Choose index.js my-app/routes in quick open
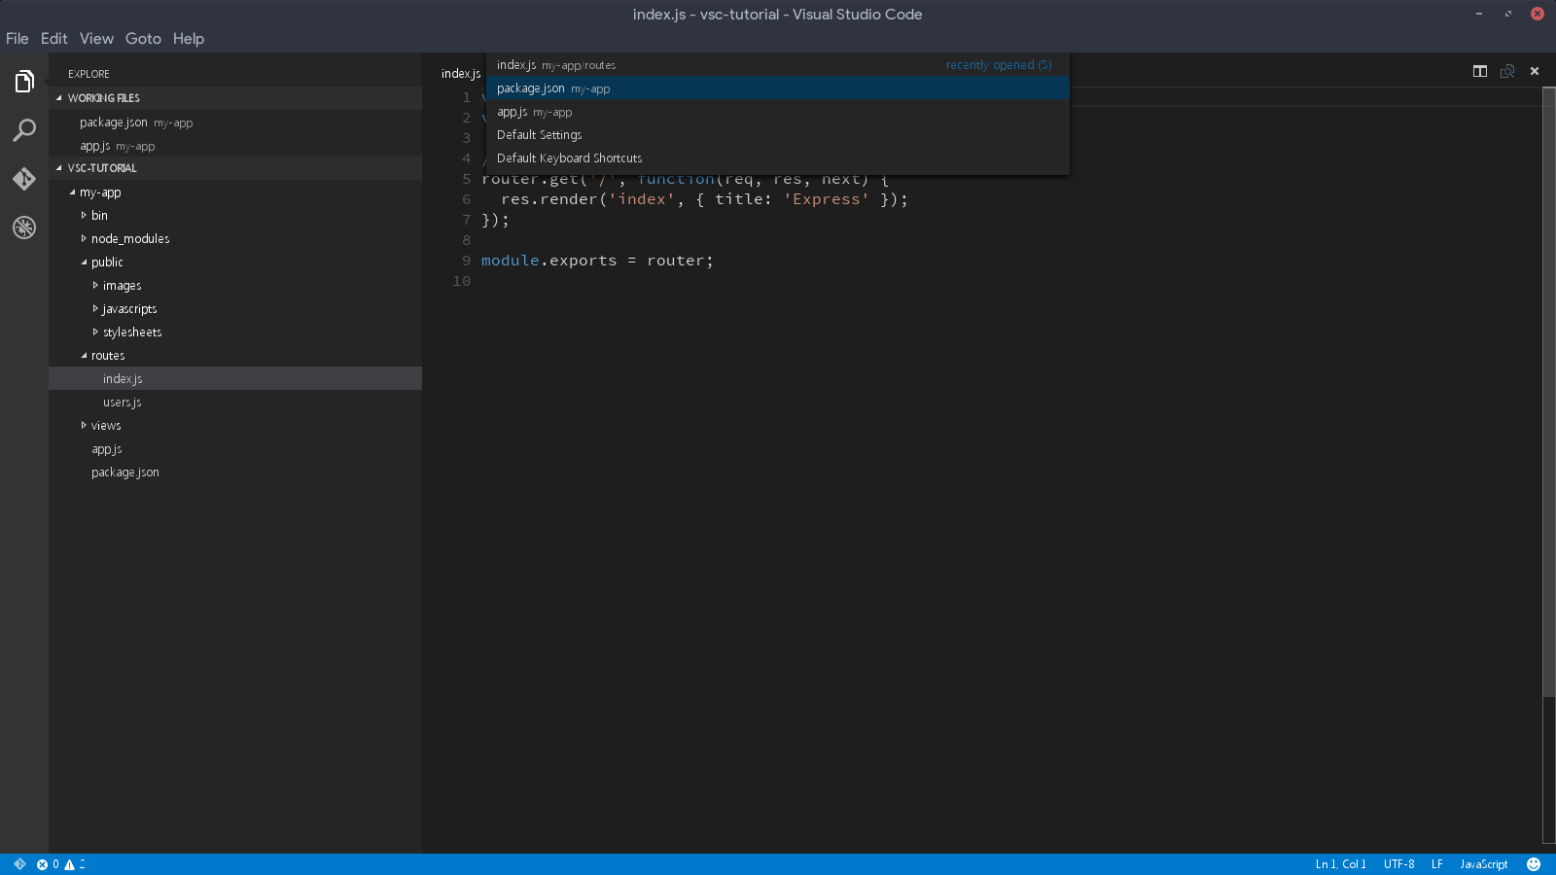Image resolution: width=1556 pixels, height=875 pixels. pyautogui.click(x=778, y=65)
